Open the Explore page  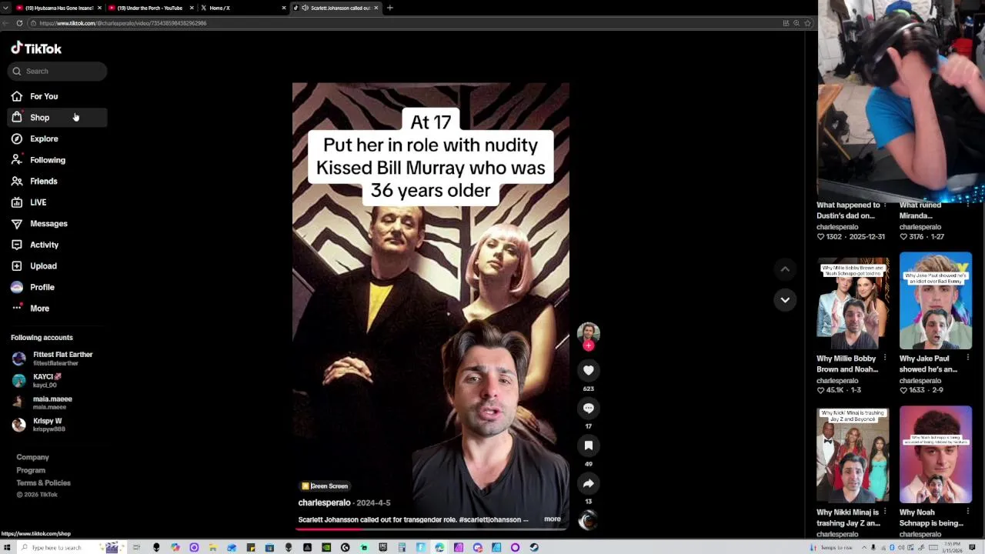coord(44,138)
